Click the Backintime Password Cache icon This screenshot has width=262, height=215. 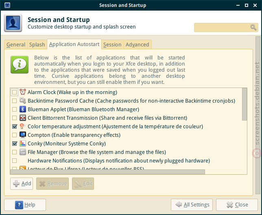23,101
